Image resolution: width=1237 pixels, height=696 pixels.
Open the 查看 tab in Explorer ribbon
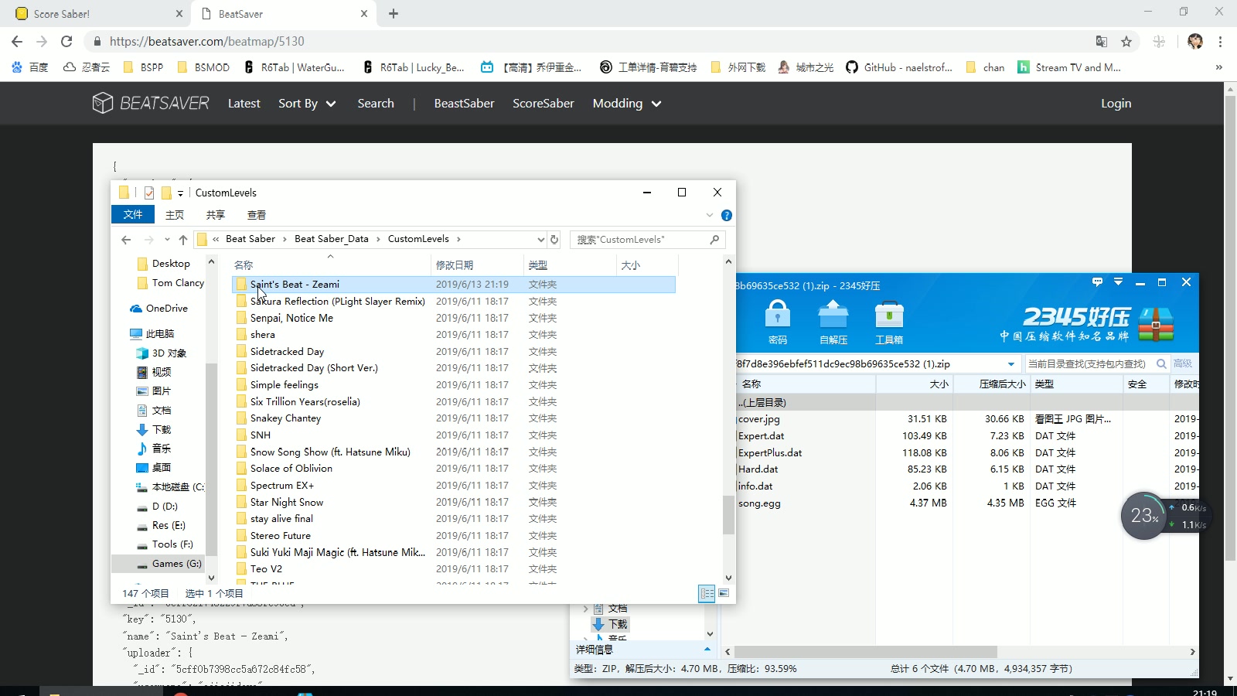(257, 214)
